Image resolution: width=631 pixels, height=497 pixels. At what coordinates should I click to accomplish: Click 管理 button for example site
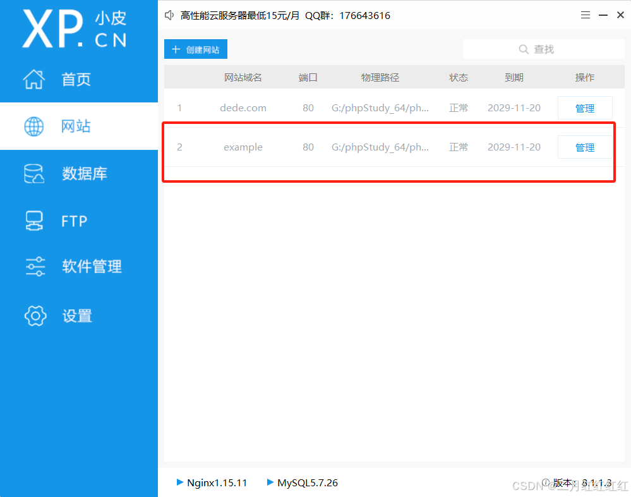[585, 147]
